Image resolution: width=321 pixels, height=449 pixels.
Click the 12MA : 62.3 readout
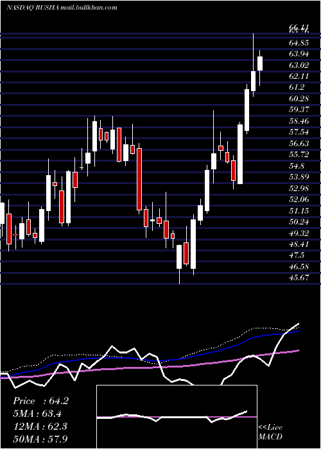pos(40,426)
